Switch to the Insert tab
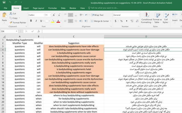Image resolution: width=182 pixels, height=113 pixels. tap(26, 8)
